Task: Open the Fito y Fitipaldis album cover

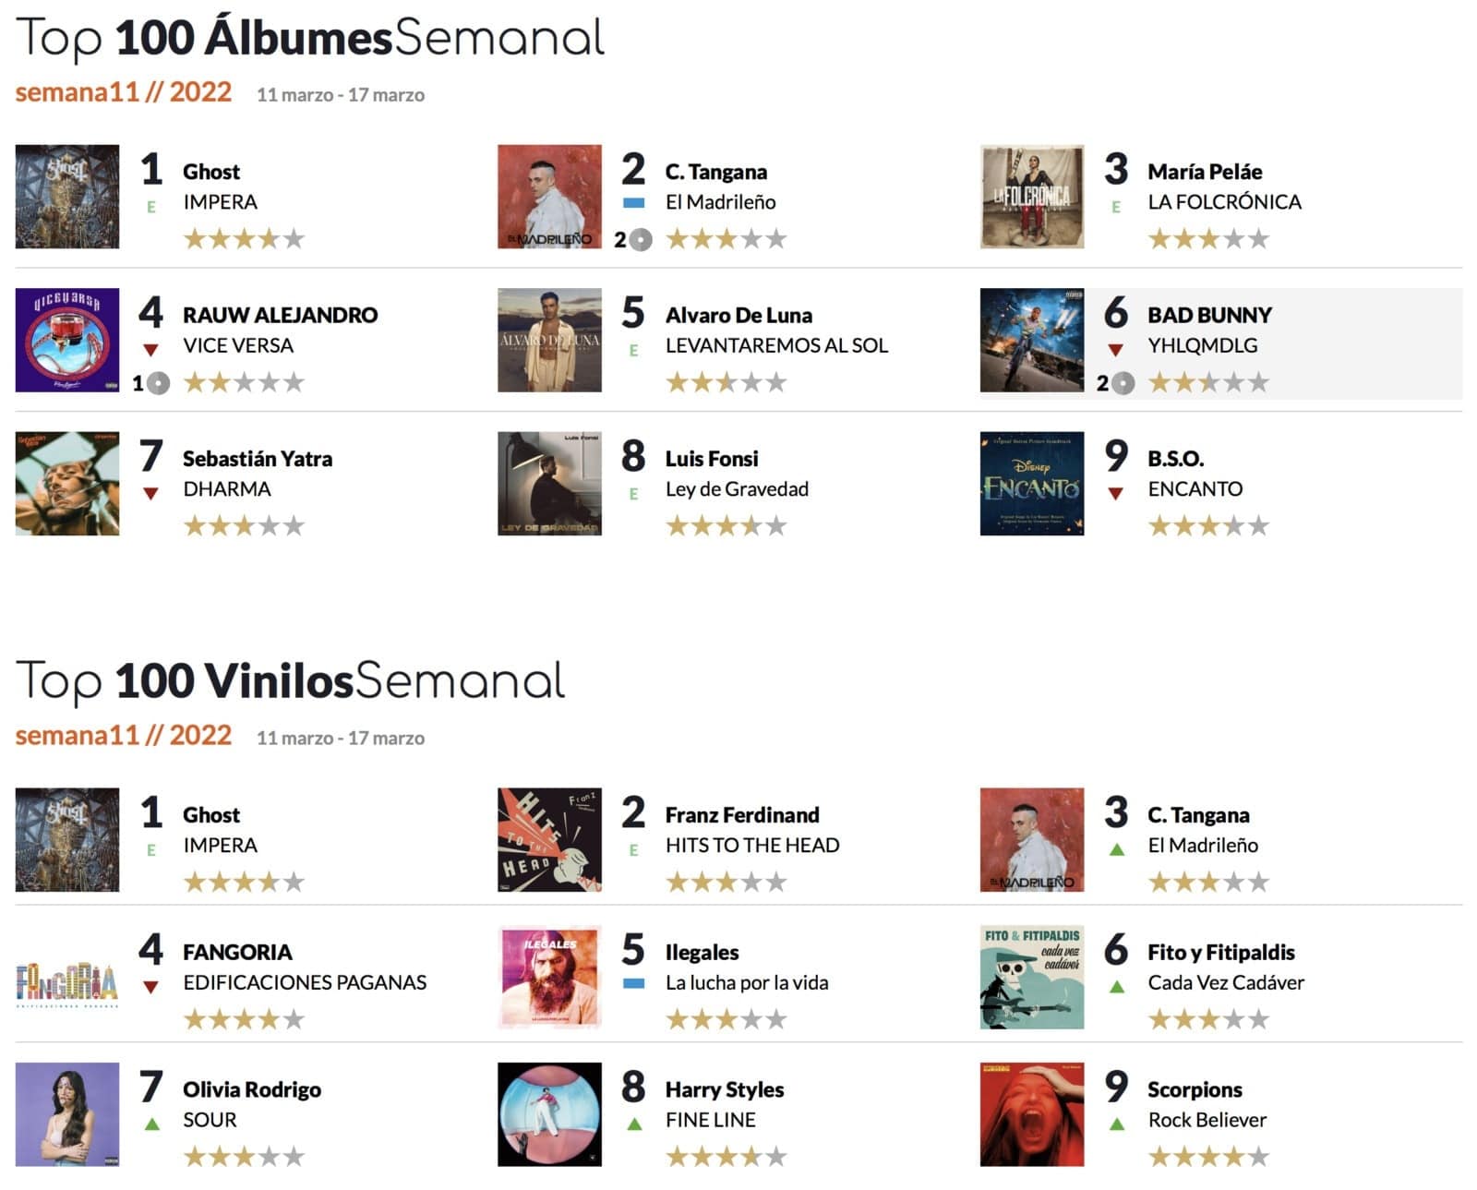Action: (1032, 977)
